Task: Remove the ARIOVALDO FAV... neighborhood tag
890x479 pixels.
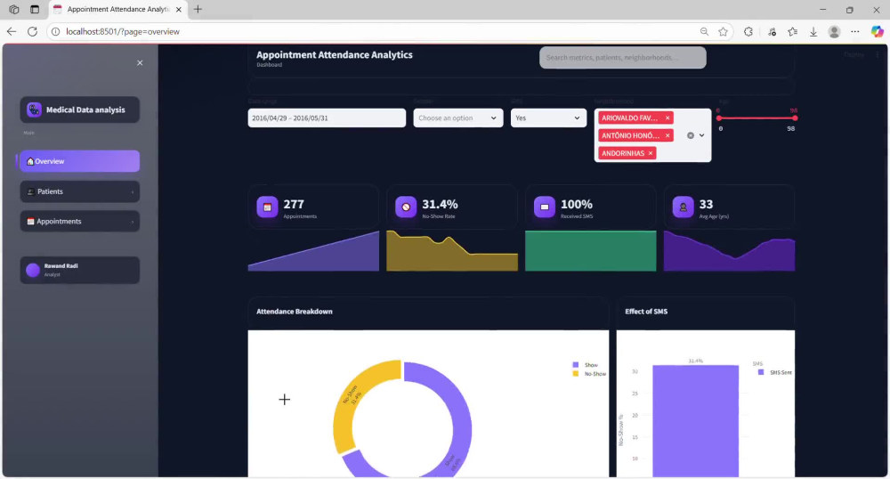Action: [667, 118]
